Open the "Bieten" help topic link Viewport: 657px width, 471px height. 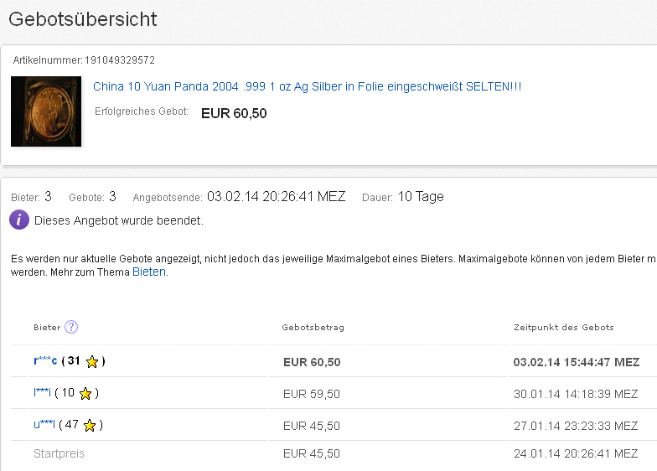point(149,272)
